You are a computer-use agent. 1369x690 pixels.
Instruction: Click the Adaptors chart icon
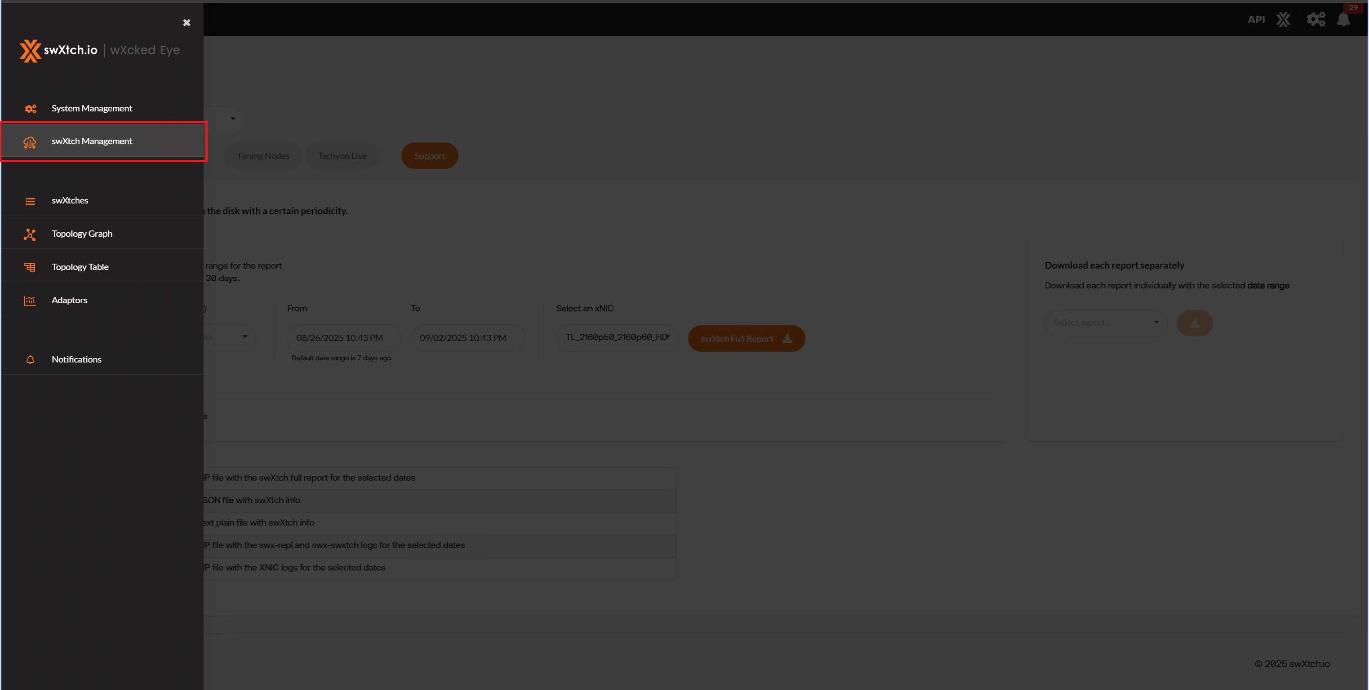(x=30, y=301)
